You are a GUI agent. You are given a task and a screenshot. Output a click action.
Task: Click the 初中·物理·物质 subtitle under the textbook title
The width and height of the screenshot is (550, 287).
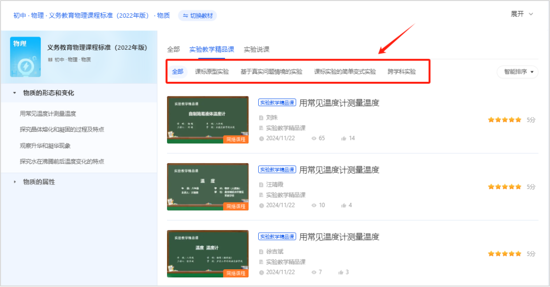coord(73,59)
